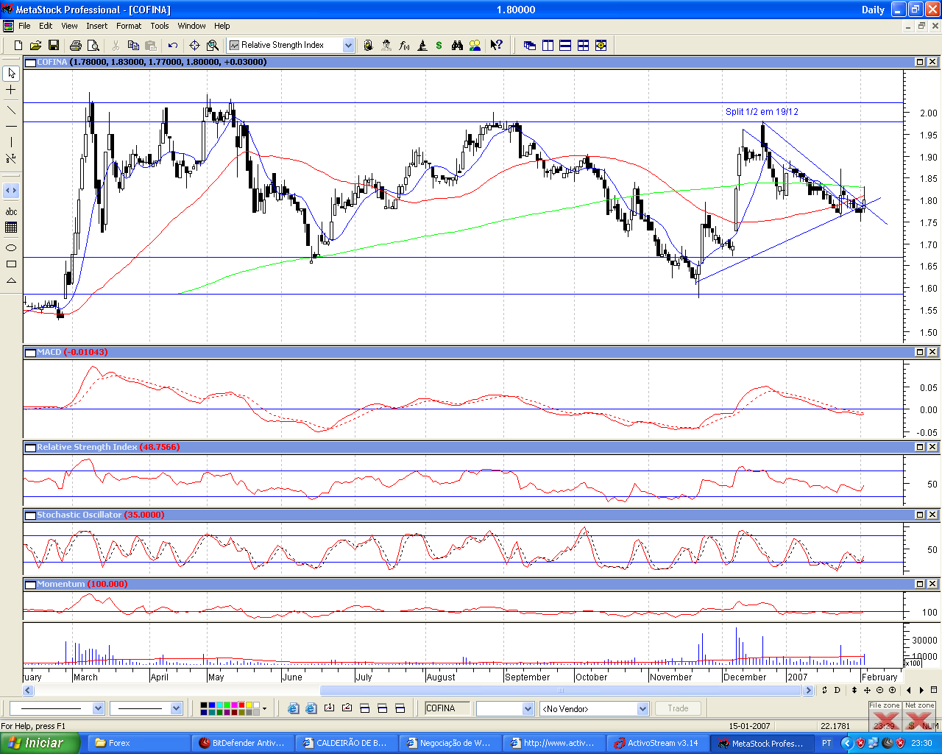The height and width of the screenshot is (754, 942).
Task: Open the first line style dropdown
Action: tap(98, 708)
